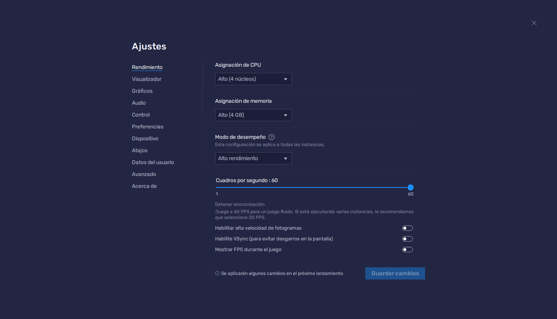Click the Ajustes heading
This screenshot has width=557, height=319.
(x=149, y=46)
